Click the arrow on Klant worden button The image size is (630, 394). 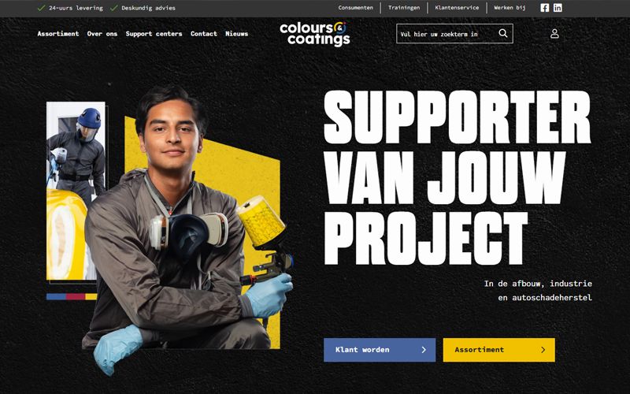tap(424, 350)
